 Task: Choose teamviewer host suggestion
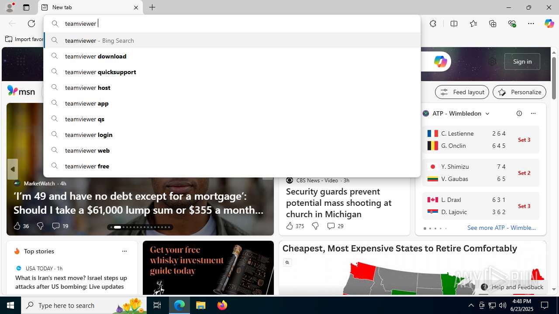[x=232, y=88]
